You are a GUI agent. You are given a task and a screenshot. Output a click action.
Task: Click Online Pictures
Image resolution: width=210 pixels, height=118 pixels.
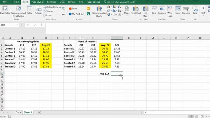coord(52,7)
